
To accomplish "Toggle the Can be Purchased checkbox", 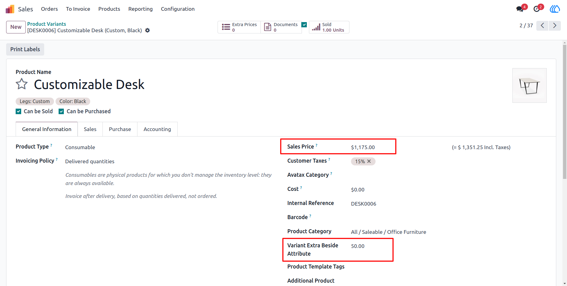I will (x=61, y=111).
